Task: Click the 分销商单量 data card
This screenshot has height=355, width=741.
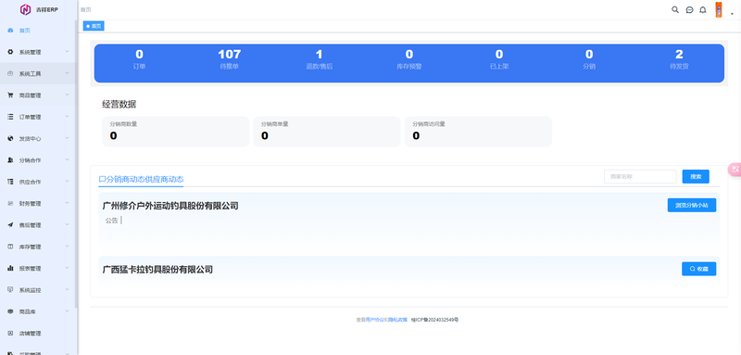Action: [327, 132]
